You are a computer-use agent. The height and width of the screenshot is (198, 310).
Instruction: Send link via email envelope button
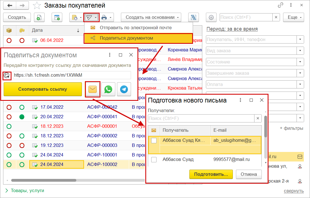93,89
